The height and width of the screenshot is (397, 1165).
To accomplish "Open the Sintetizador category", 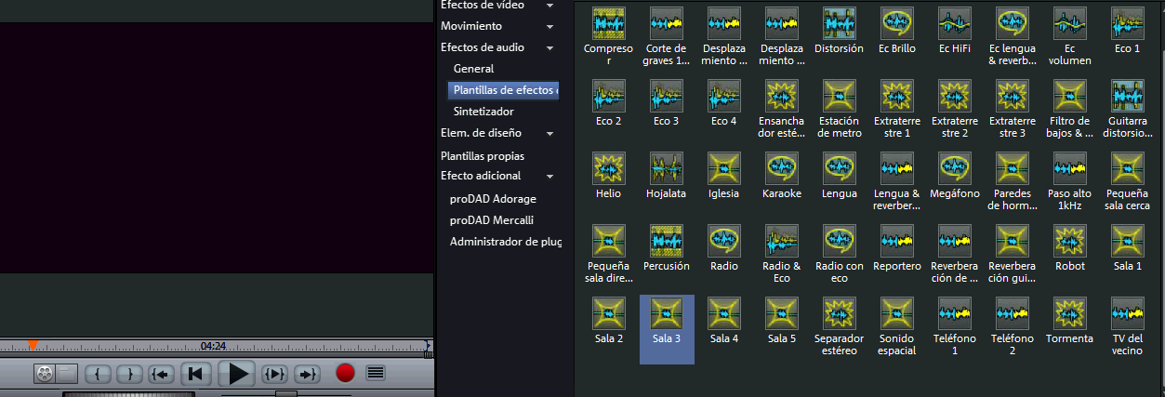I will coord(483,112).
